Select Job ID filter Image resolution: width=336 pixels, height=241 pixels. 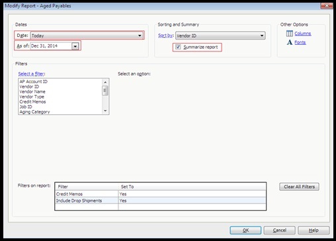[x=26, y=107]
